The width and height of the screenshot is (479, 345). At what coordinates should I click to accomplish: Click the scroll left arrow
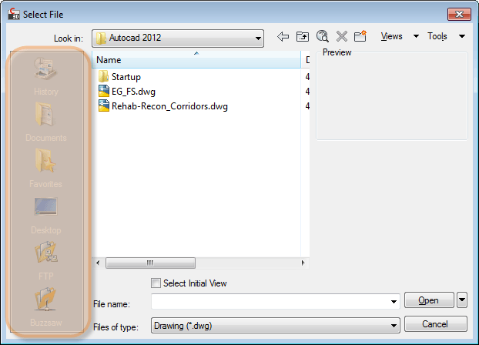click(98, 263)
